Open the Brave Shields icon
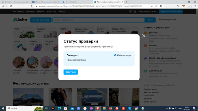This screenshot has height=111, width=198. click(x=161, y=6)
